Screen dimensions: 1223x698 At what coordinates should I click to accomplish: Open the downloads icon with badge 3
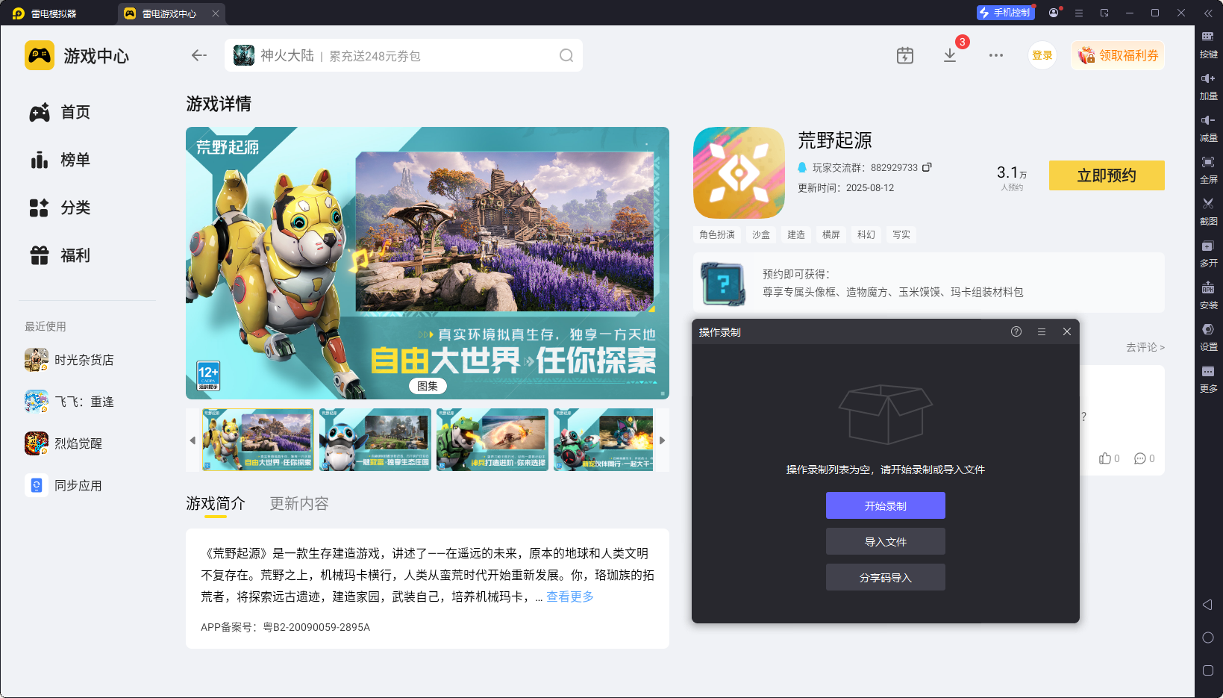(950, 55)
